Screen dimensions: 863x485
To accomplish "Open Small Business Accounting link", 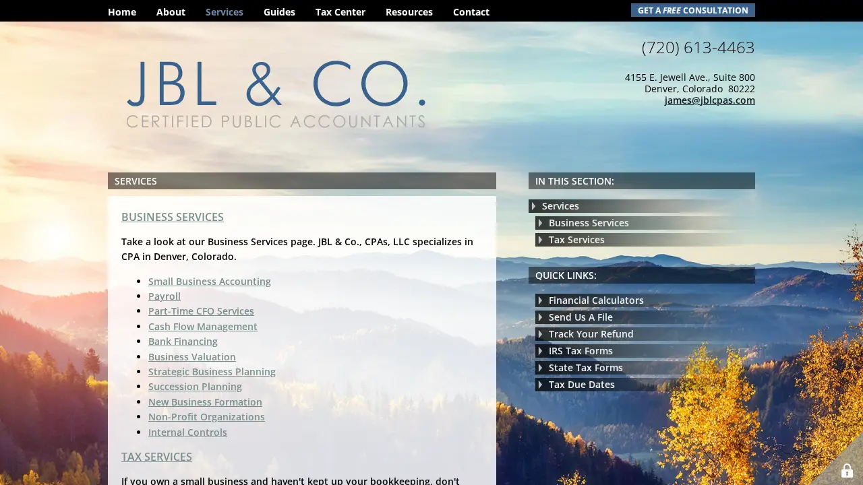I will [210, 282].
